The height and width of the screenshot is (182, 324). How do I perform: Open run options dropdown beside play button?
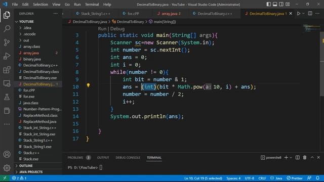pos(303,14)
